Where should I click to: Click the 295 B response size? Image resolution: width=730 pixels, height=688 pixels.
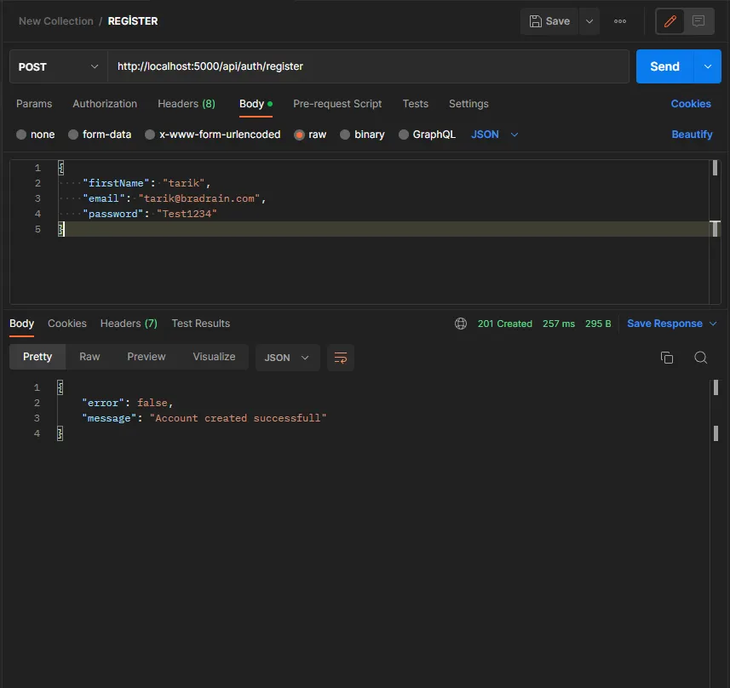click(x=598, y=324)
